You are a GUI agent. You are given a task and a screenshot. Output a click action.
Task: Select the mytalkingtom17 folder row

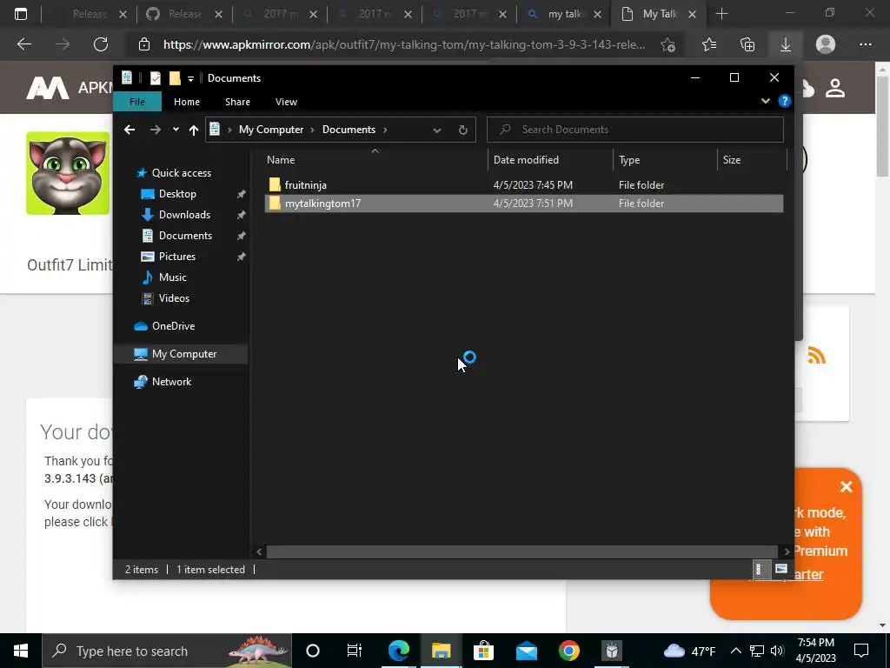click(x=524, y=204)
